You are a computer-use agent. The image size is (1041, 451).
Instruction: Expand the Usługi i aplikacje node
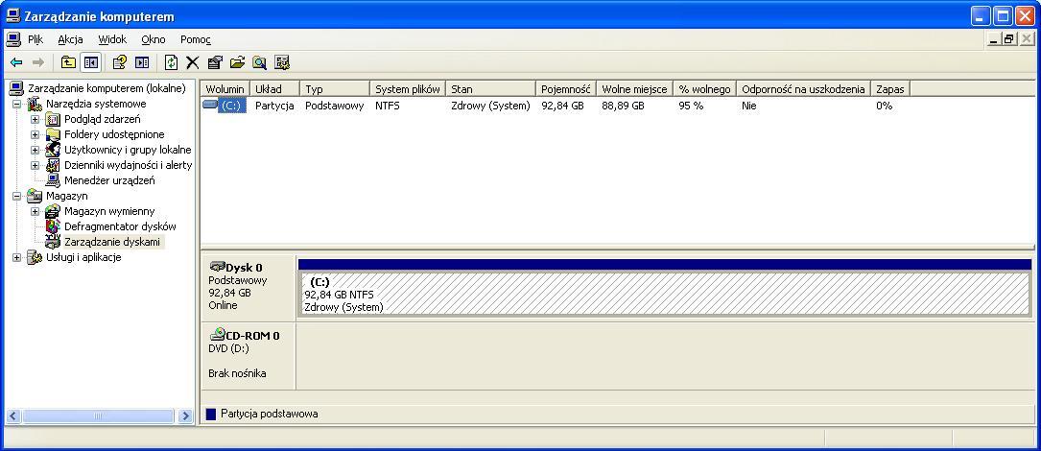click(x=17, y=258)
